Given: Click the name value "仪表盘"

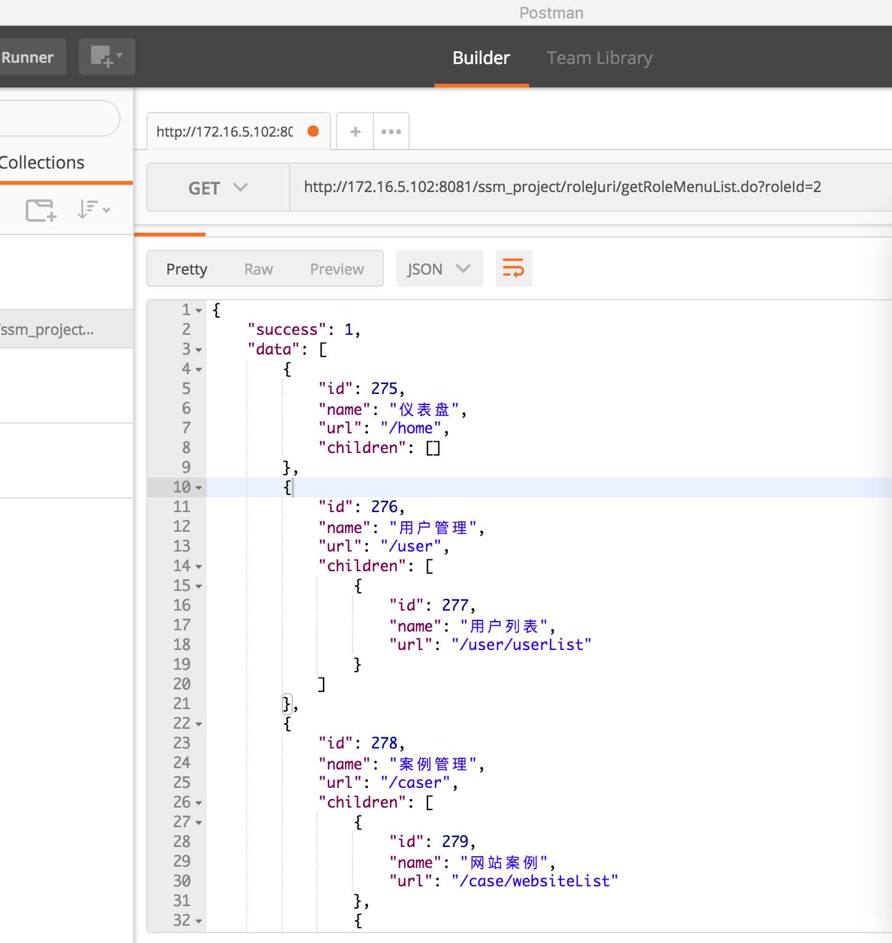Looking at the screenshot, I should [424, 409].
